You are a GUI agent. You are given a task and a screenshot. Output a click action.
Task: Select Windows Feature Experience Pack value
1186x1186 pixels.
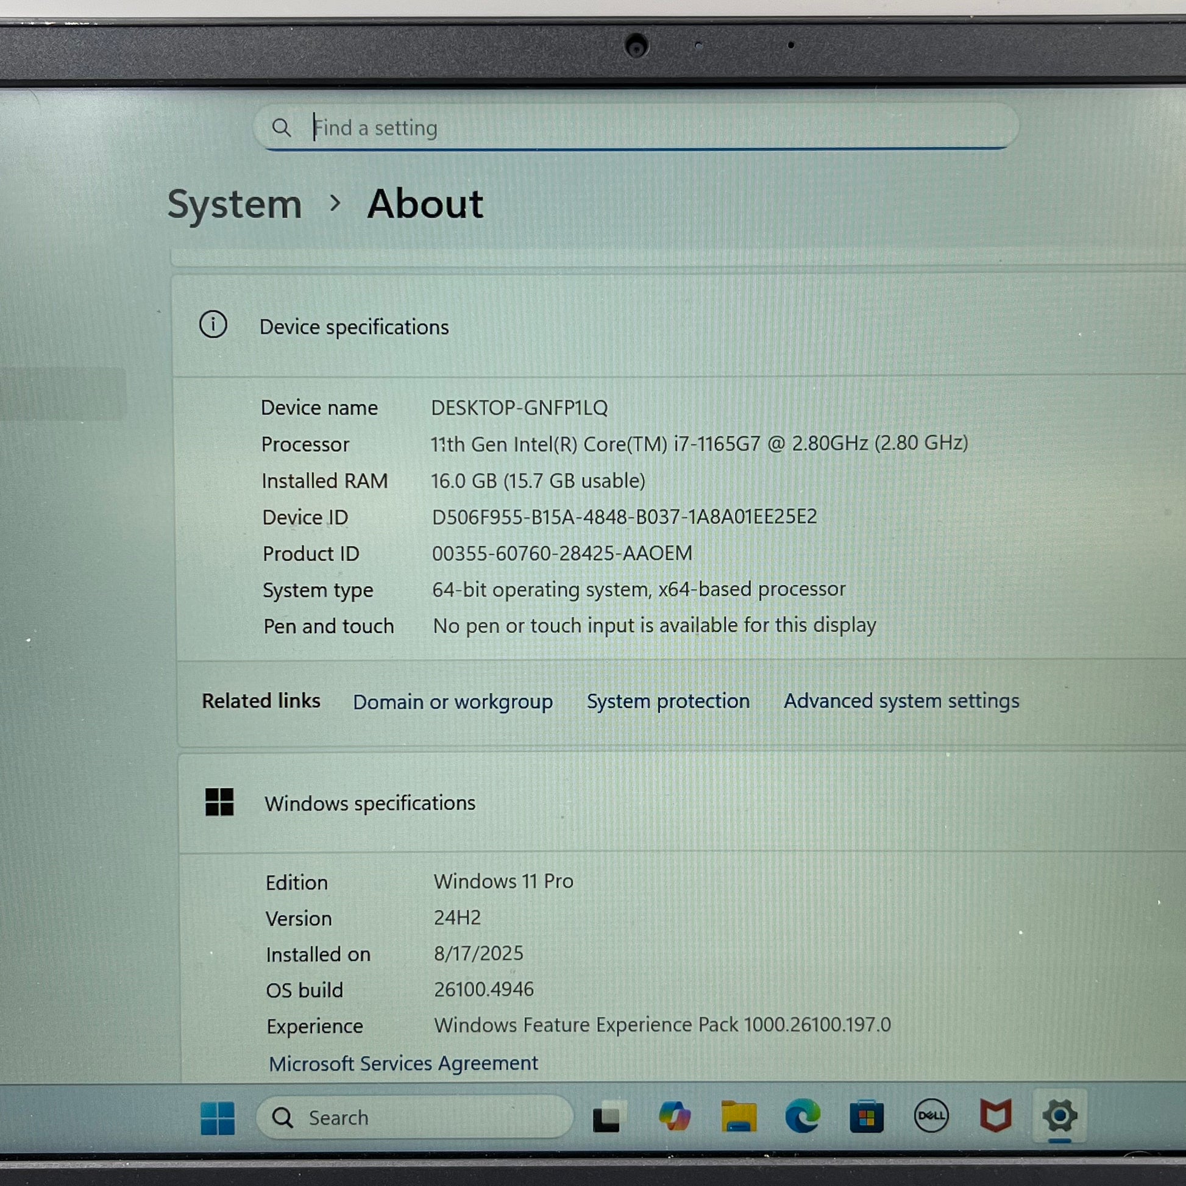click(662, 1024)
